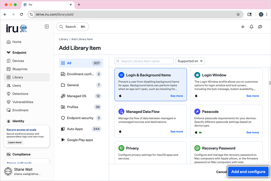Click the Managed Data Flow card icon
This screenshot has height=181, width=271.
click(121, 112)
